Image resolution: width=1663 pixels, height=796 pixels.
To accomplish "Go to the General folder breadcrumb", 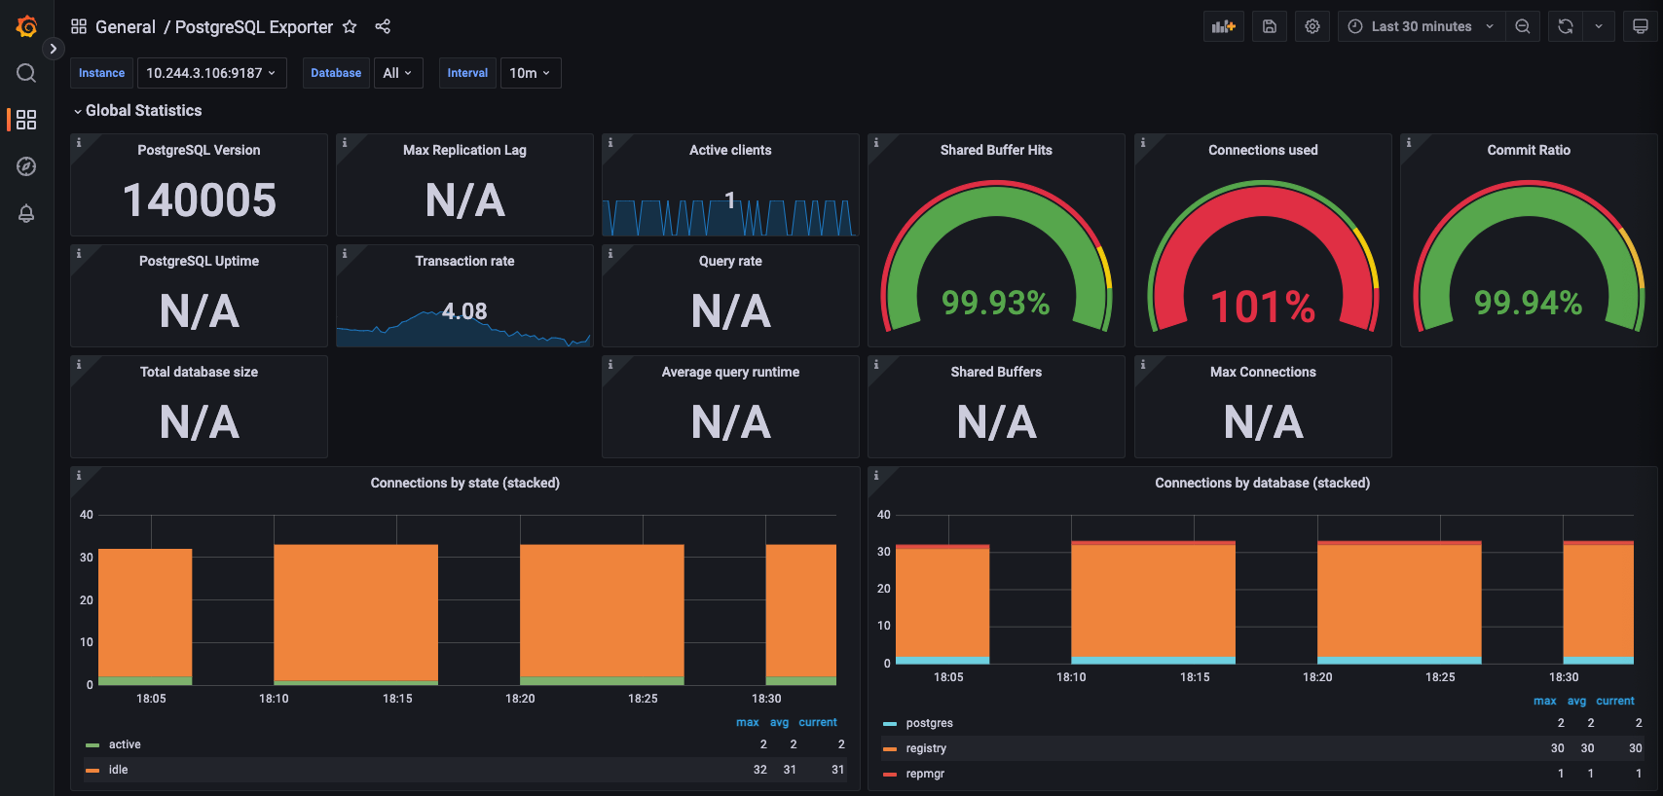I will click(126, 27).
